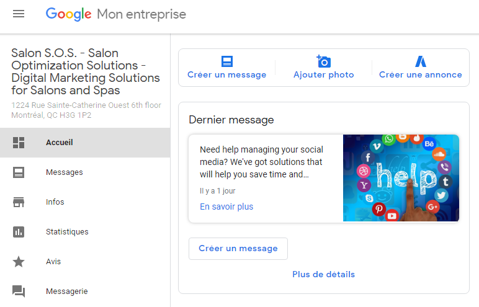Click the Dernier message heading
Screen dimensions: 479x307
231,120
